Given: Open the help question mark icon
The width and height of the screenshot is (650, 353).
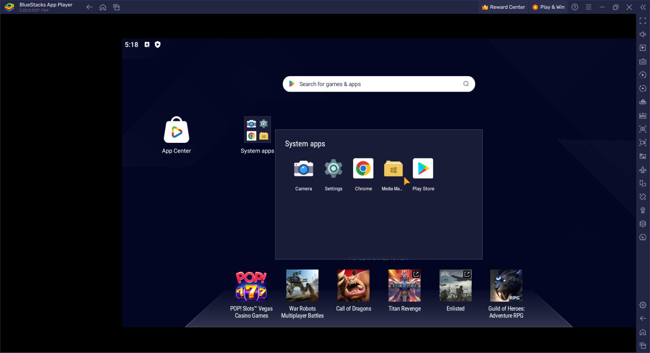Looking at the screenshot, I should 575,7.
